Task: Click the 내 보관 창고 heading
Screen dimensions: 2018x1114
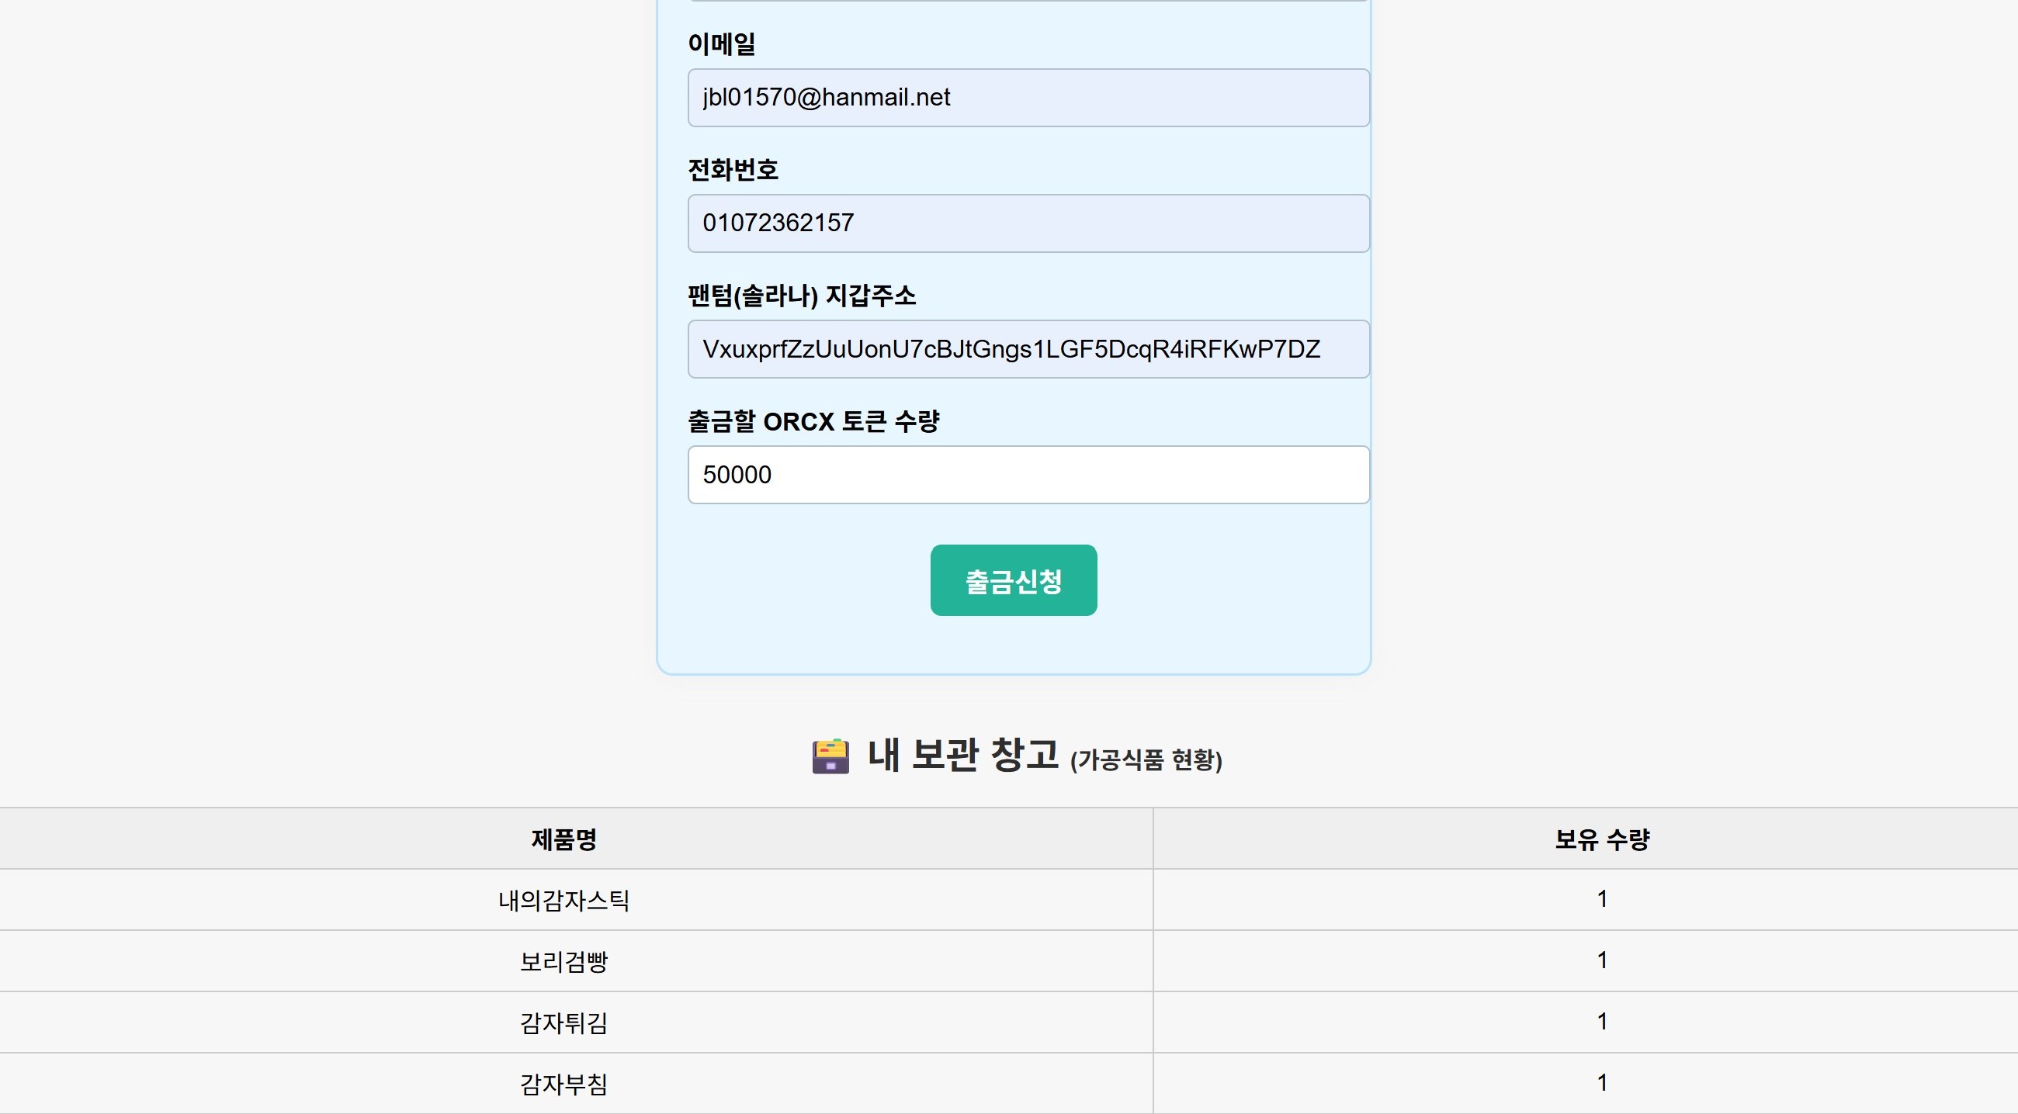Action: tap(963, 756)
